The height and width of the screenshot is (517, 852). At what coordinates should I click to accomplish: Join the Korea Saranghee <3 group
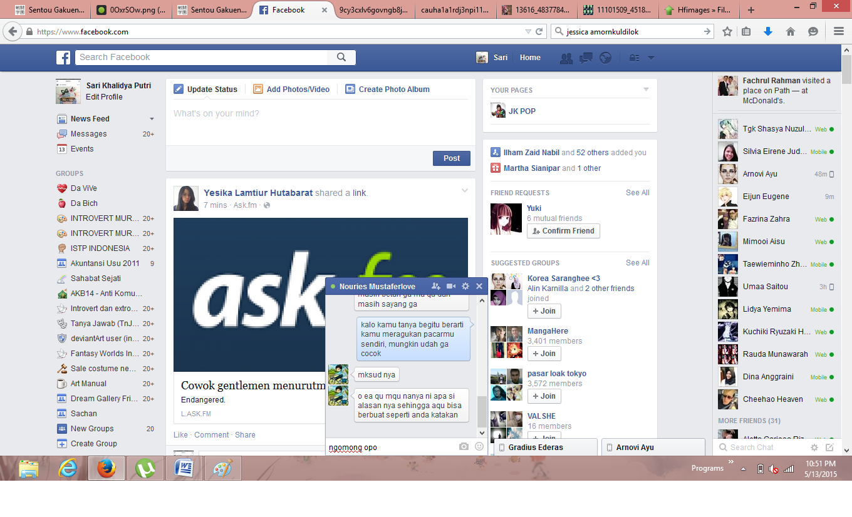pyautogui.click(x=544, y=311)
